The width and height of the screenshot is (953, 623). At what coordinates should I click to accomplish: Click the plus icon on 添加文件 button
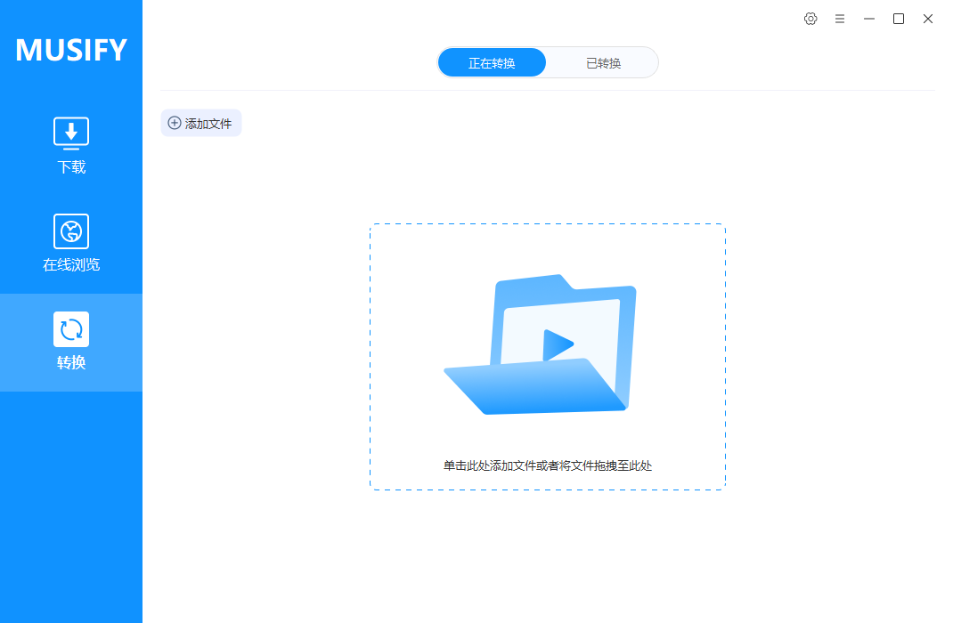175,122
